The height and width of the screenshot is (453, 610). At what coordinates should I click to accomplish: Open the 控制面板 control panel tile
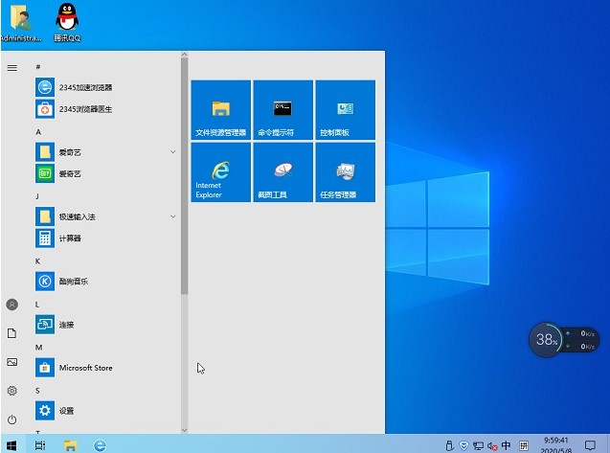pyautogui.click(x=345, y=110)
